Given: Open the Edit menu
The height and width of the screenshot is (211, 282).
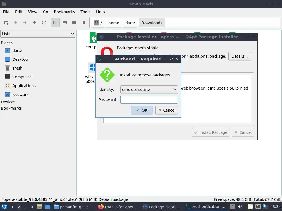Looking at the screenshot, I should click(19, 12).
